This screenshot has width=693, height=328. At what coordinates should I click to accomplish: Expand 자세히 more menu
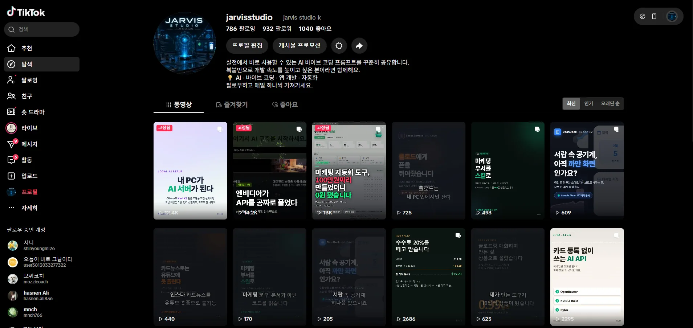tap(42, 208)
